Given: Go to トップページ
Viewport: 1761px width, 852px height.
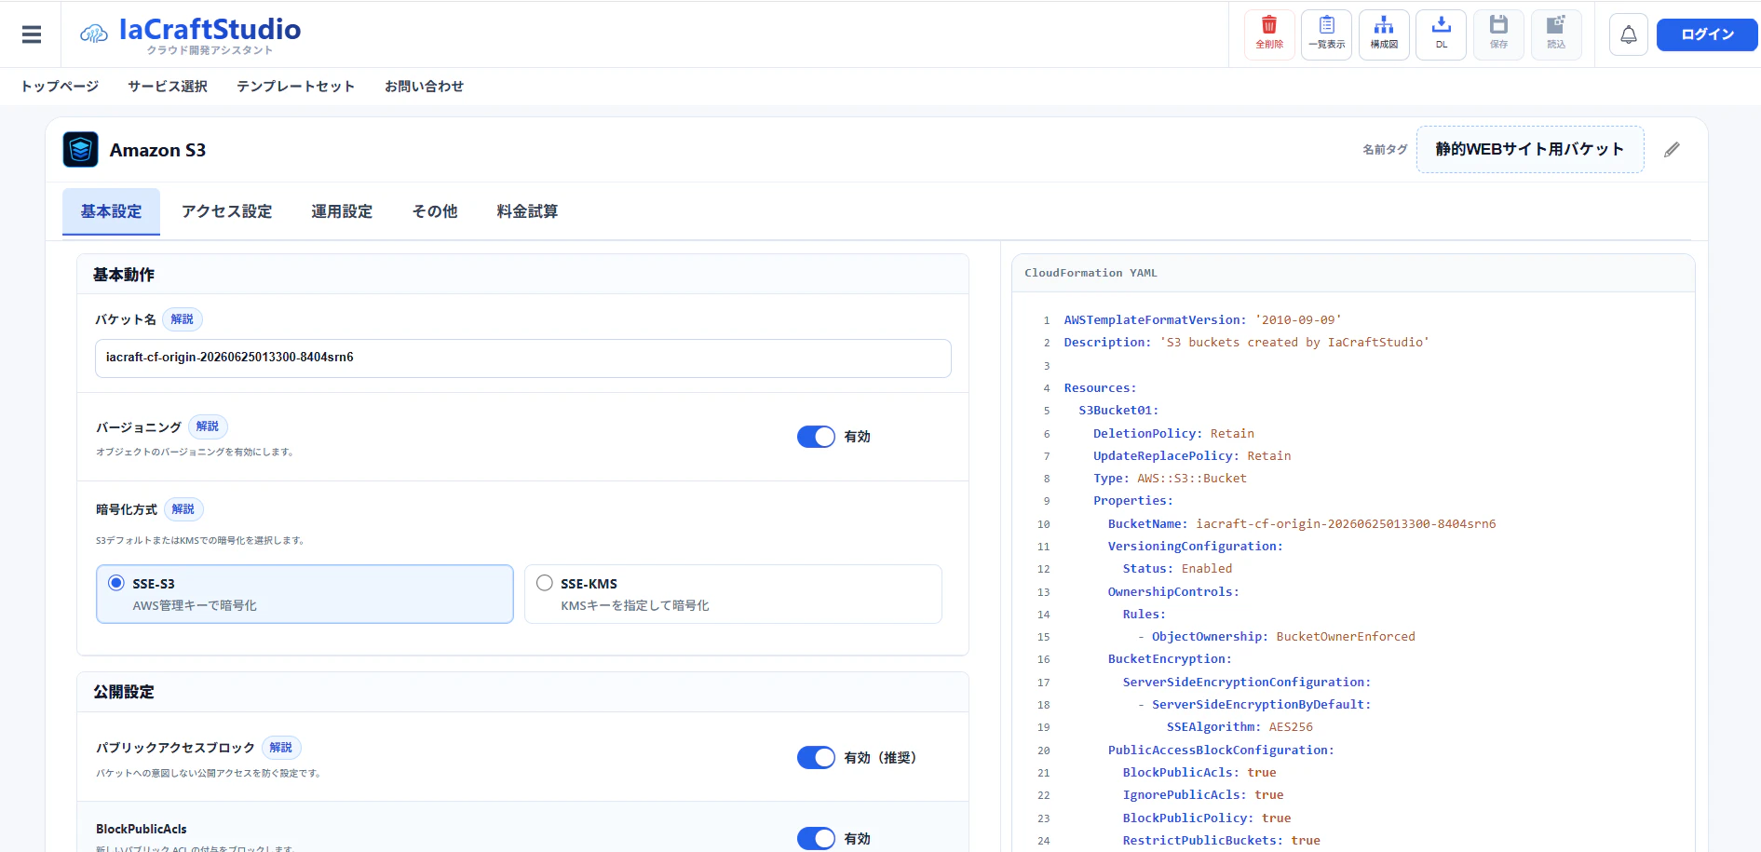Looking at the screenshot, I should click(x=60, y=87).
